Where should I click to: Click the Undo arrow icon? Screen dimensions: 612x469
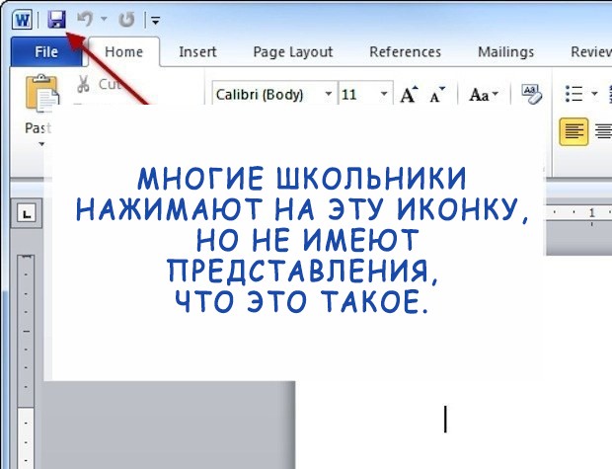pos(84,18)
